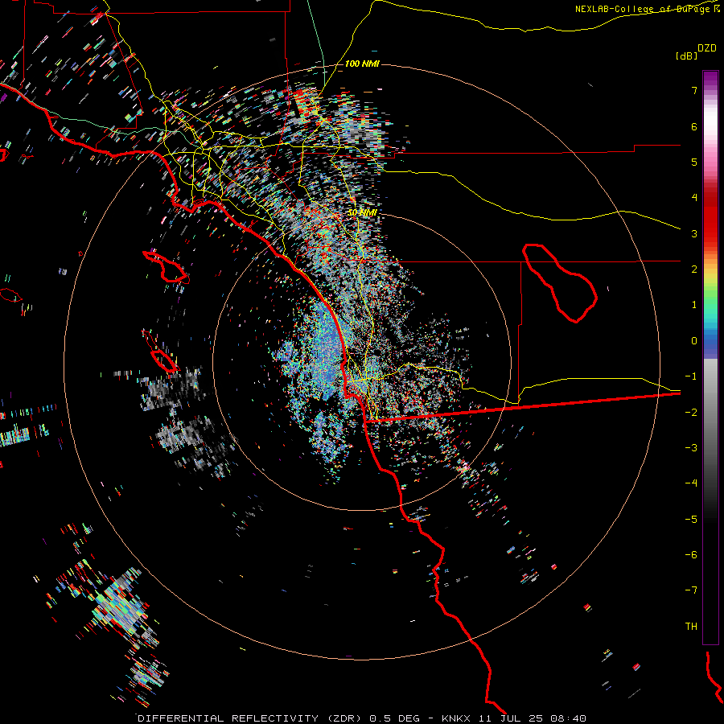Click the 50 NMI range ring label
724x724 pixels.
(362, 212)
